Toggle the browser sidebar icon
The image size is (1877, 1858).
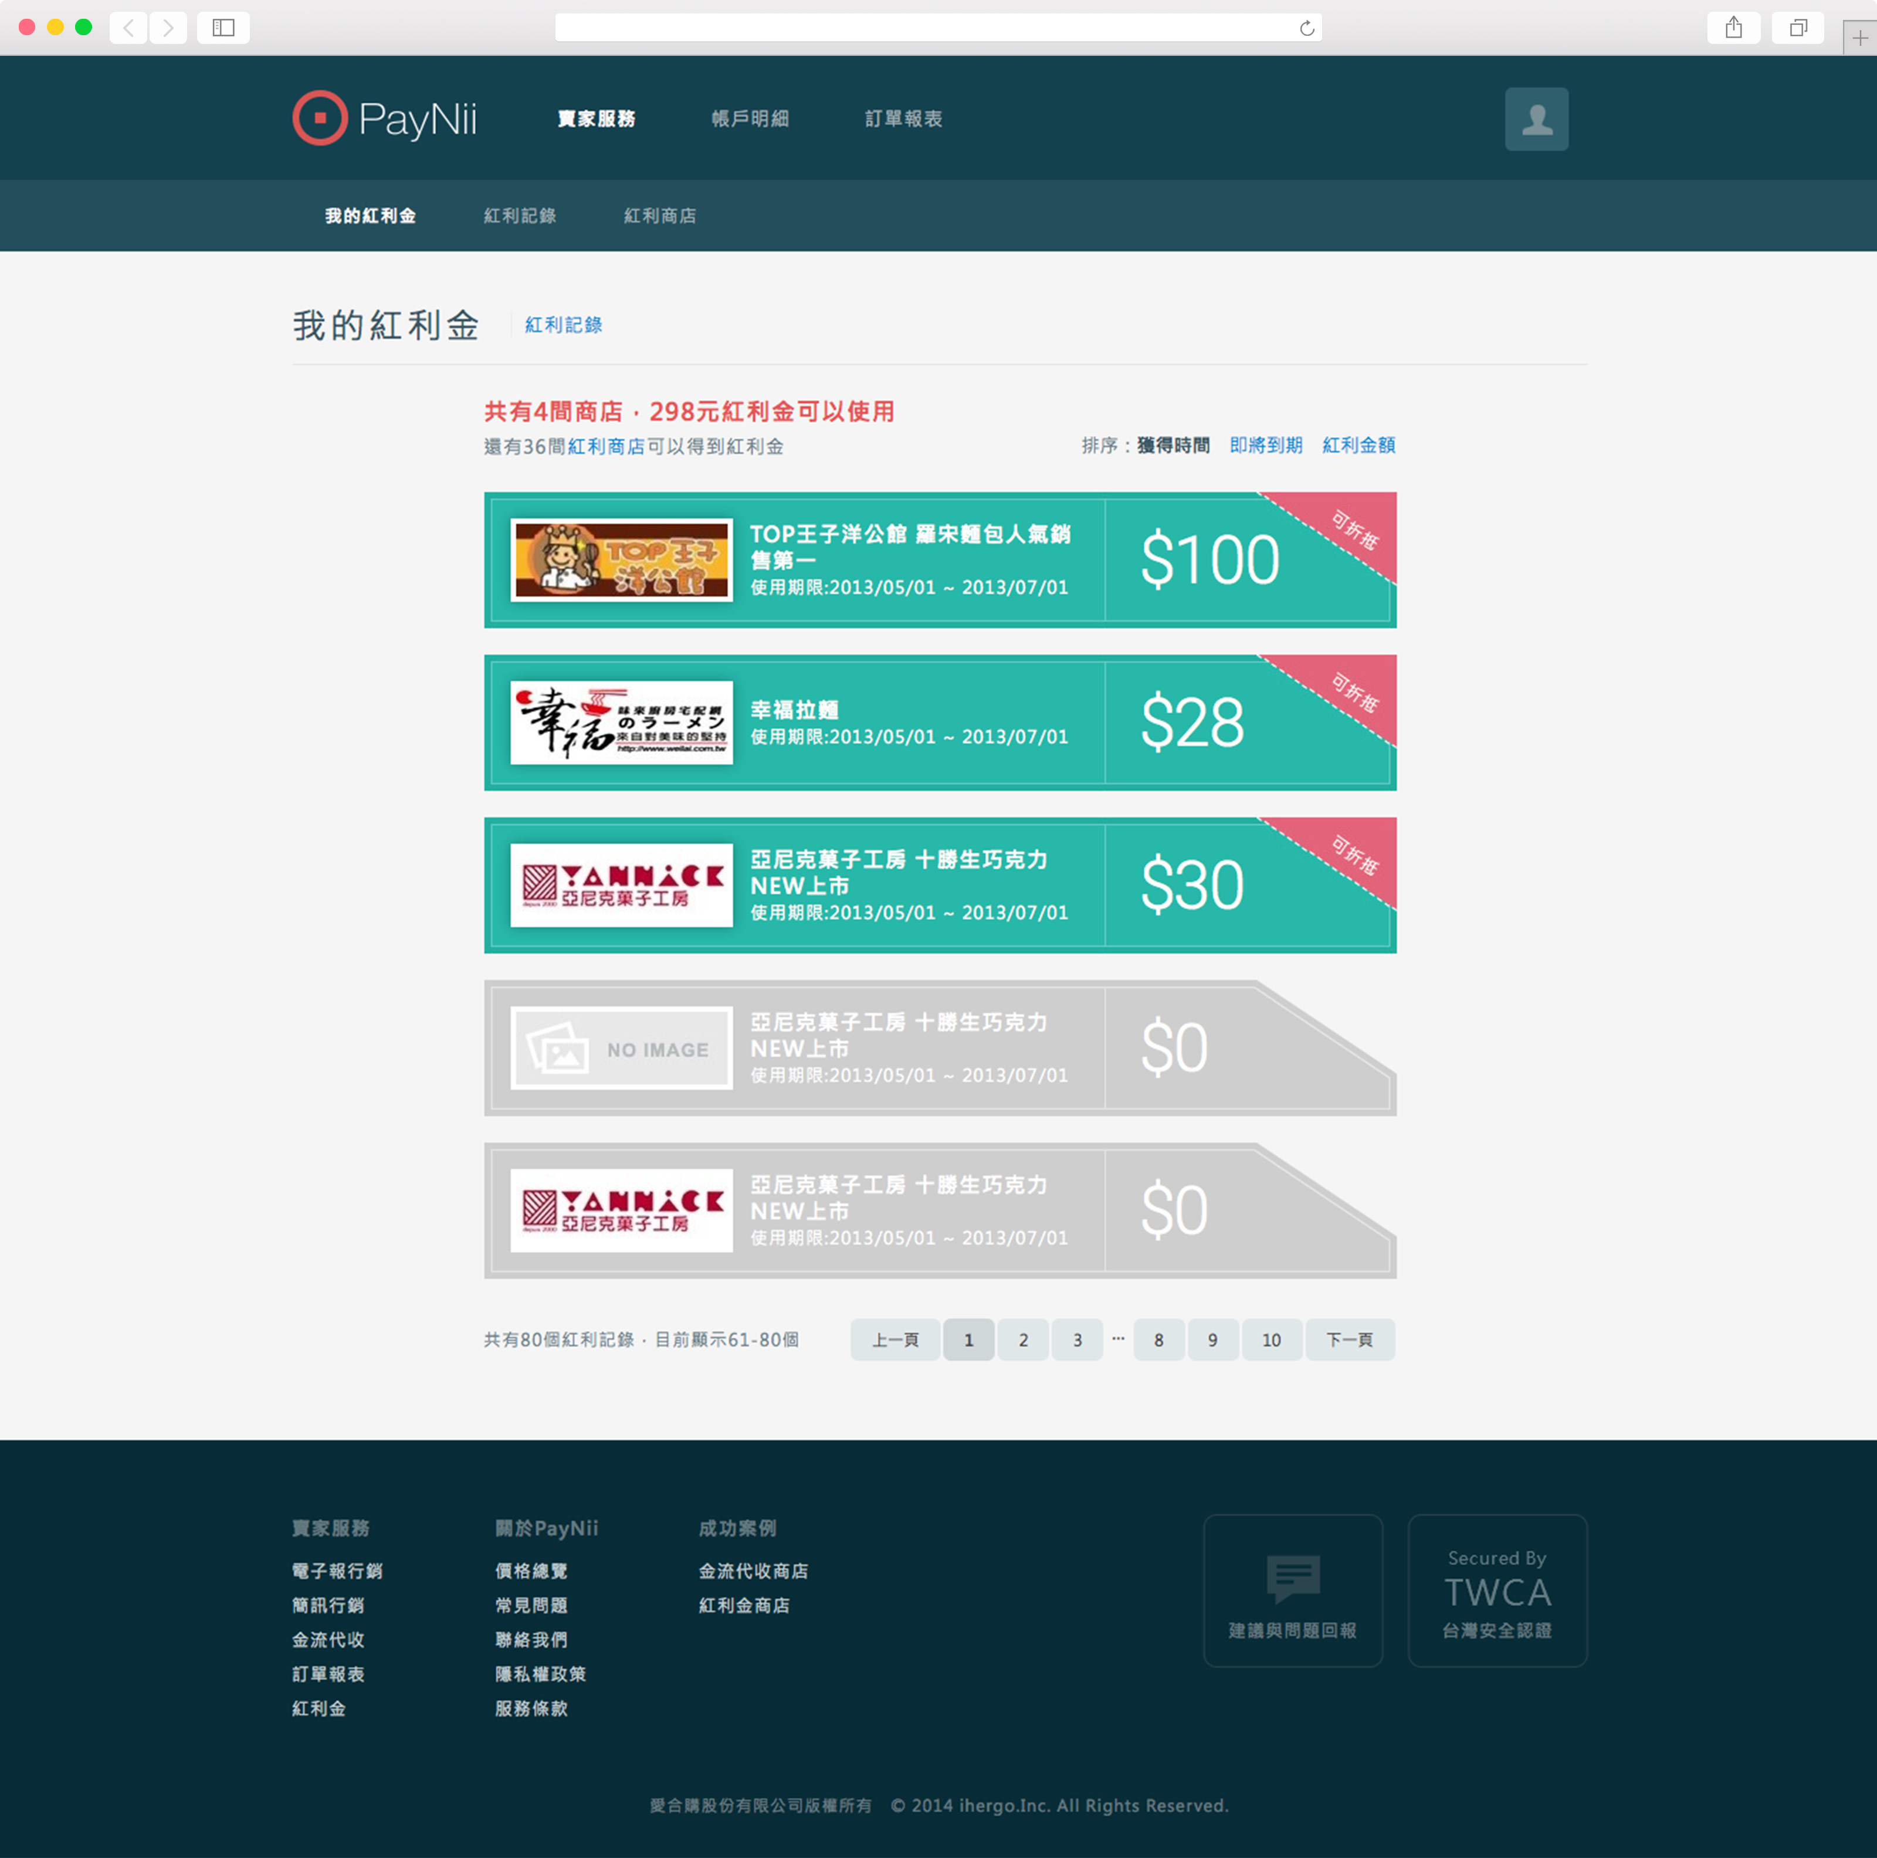pyautogui.click(x=223, y=28)
